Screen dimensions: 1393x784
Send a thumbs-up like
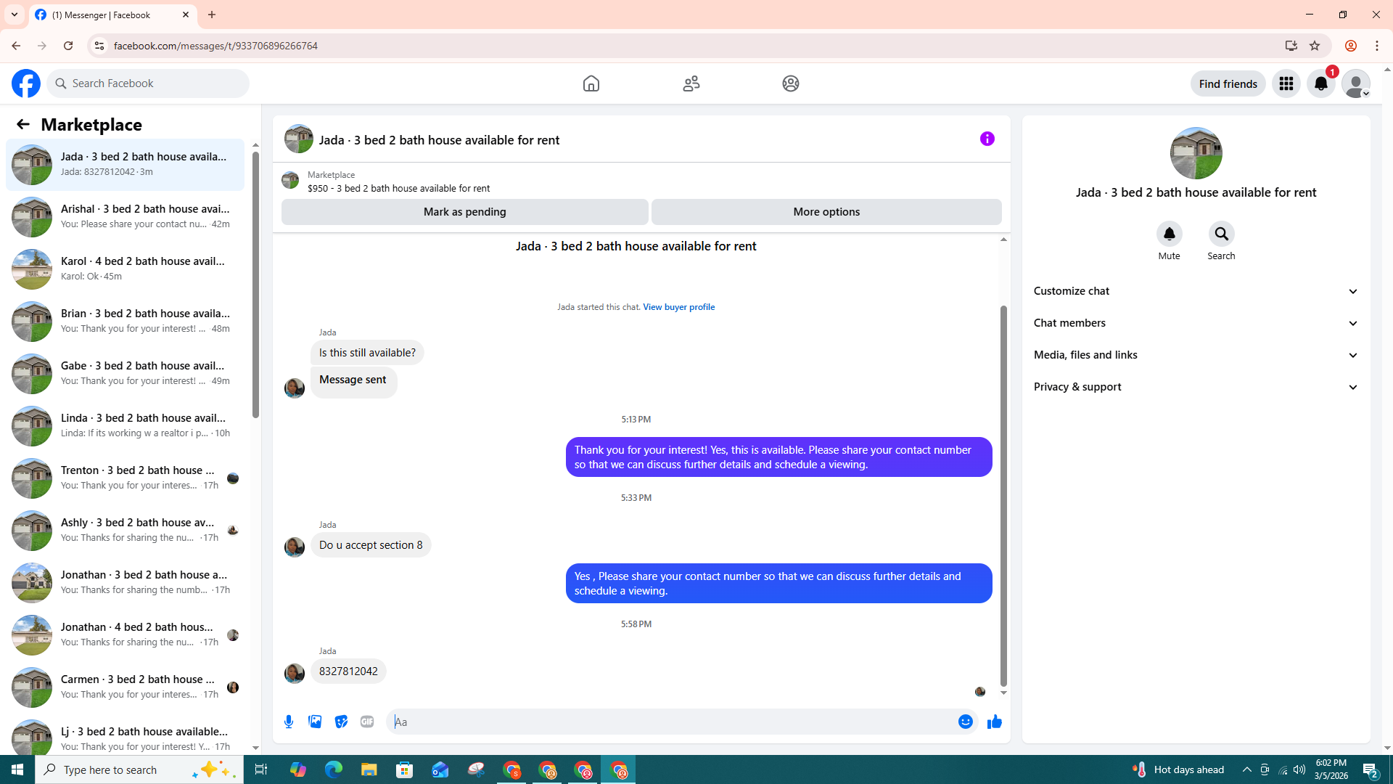(x=994, y=722)
